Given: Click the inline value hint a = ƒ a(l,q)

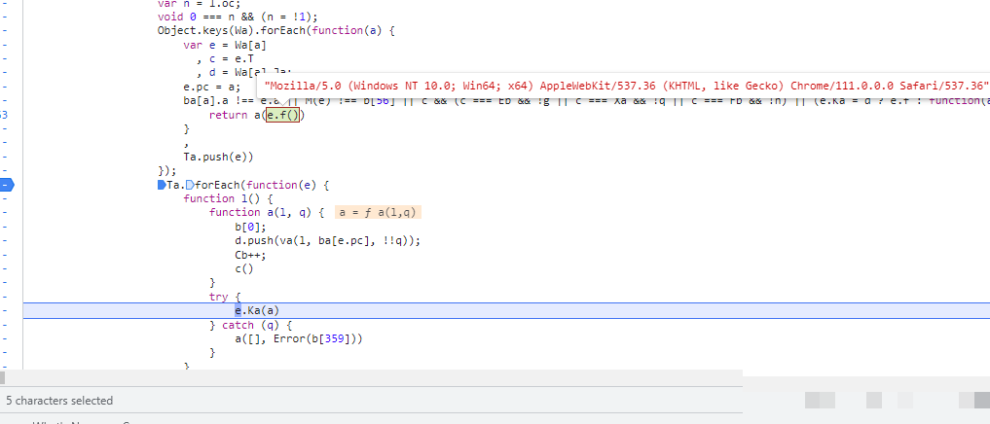Looking at the screenshot, I should tap(380, 212).
